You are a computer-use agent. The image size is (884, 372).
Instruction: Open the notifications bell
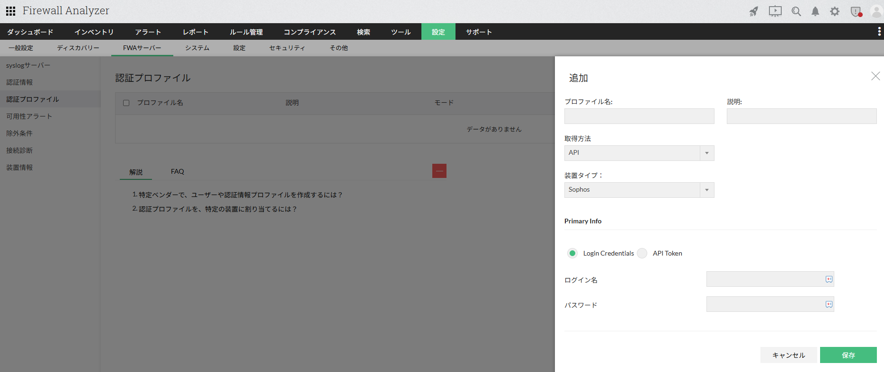point(815,11)
